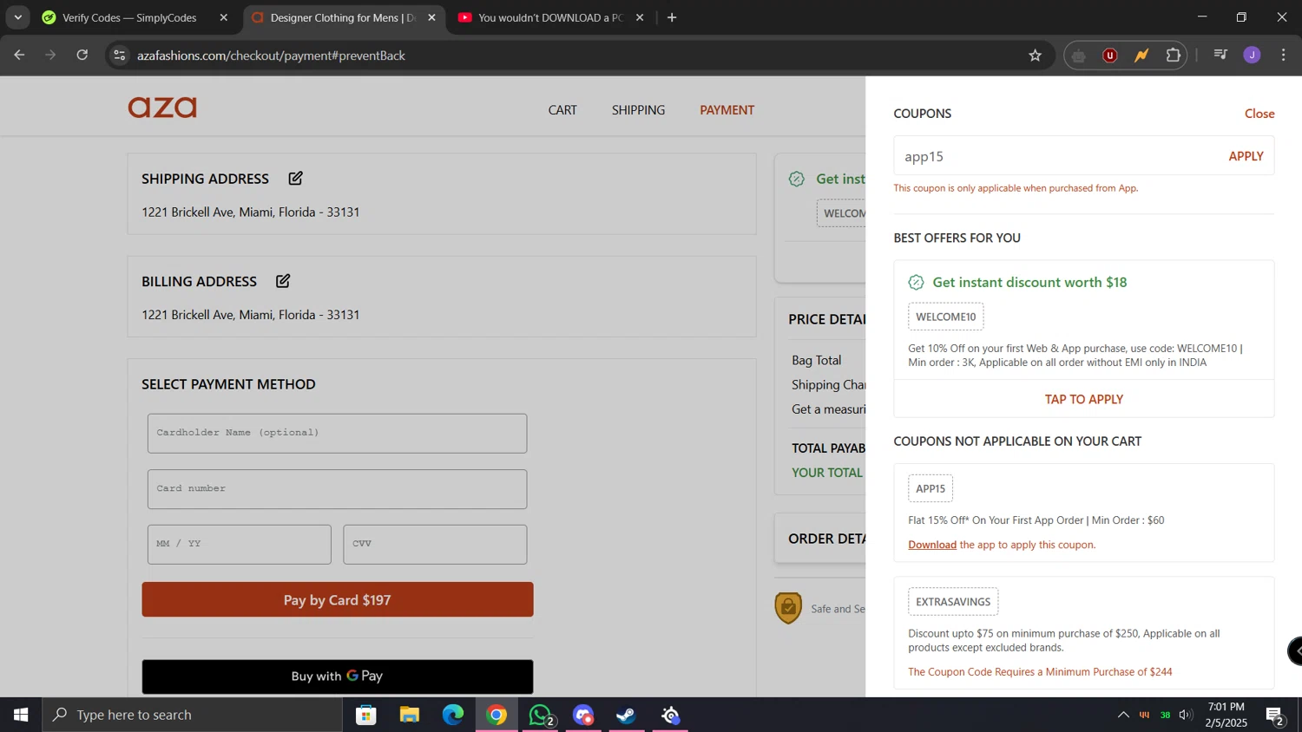
Task: Open volume control in system tray
Action: pyautogui.click(x=1186, y=715)
